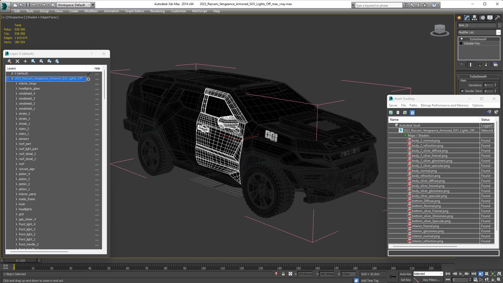Click the Key Filters button
The image size is (503, 283).
click(x=431, y=280)
